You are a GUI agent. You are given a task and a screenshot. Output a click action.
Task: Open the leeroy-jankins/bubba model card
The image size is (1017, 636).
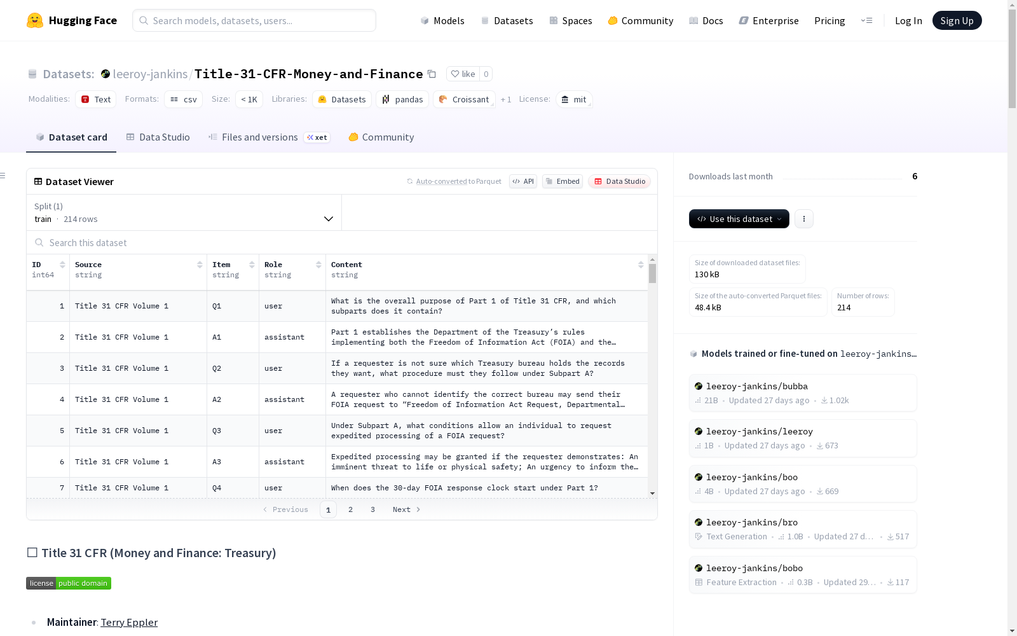point(803,393)
